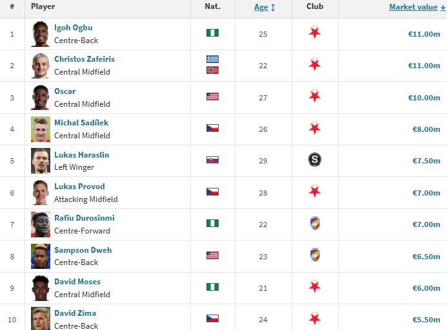
Task: Click the Nigerian flag beside Igoh Ogbu
Action: 212,33
